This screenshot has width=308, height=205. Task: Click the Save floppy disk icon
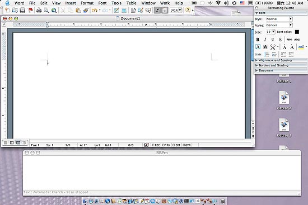tap(22, 10)
